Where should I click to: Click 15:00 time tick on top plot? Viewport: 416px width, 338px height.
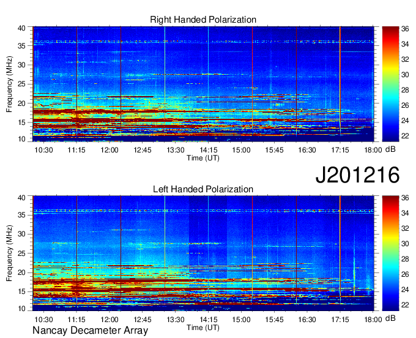[241, 150]
